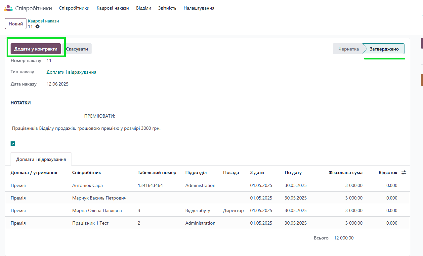Sort by Підрозділ column header
This screenshot has width=423, height=256.
[196, 172]
